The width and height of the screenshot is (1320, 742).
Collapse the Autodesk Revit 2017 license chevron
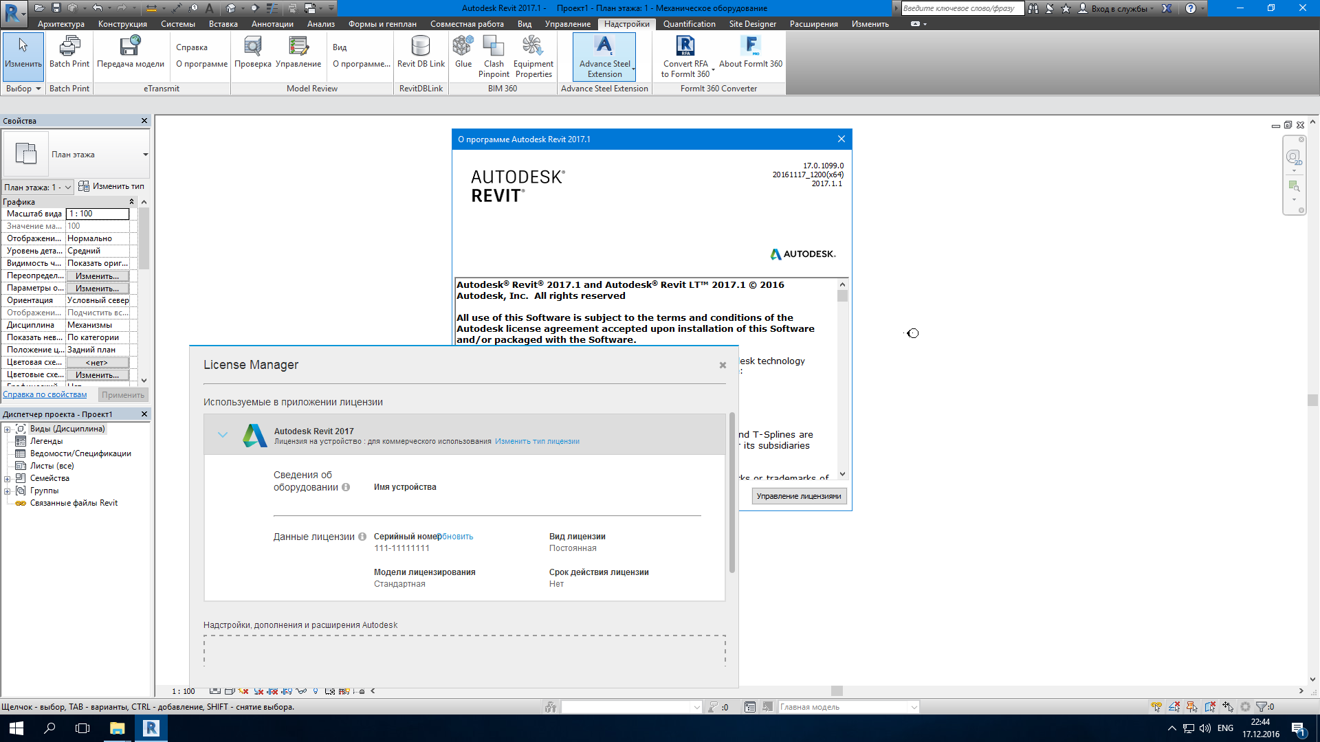tap(223, 434)
